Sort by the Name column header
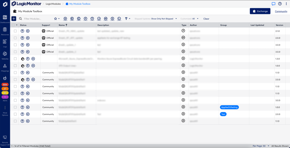This screenshot has width=290, height=148. [63, 25]
